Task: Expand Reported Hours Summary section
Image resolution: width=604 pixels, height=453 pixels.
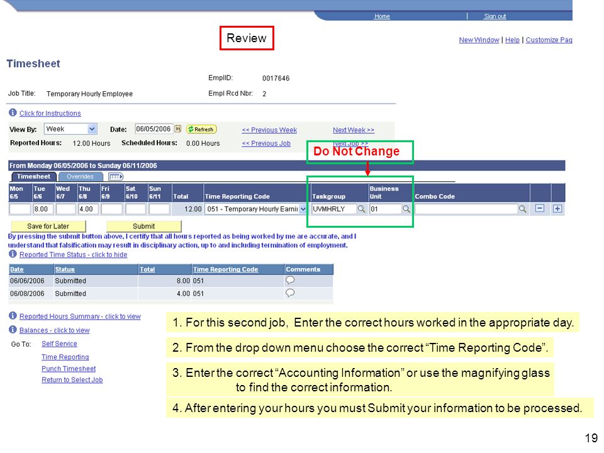Action: tap(80, 316)
